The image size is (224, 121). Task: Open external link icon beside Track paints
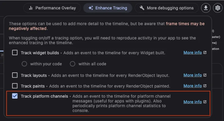205,86
